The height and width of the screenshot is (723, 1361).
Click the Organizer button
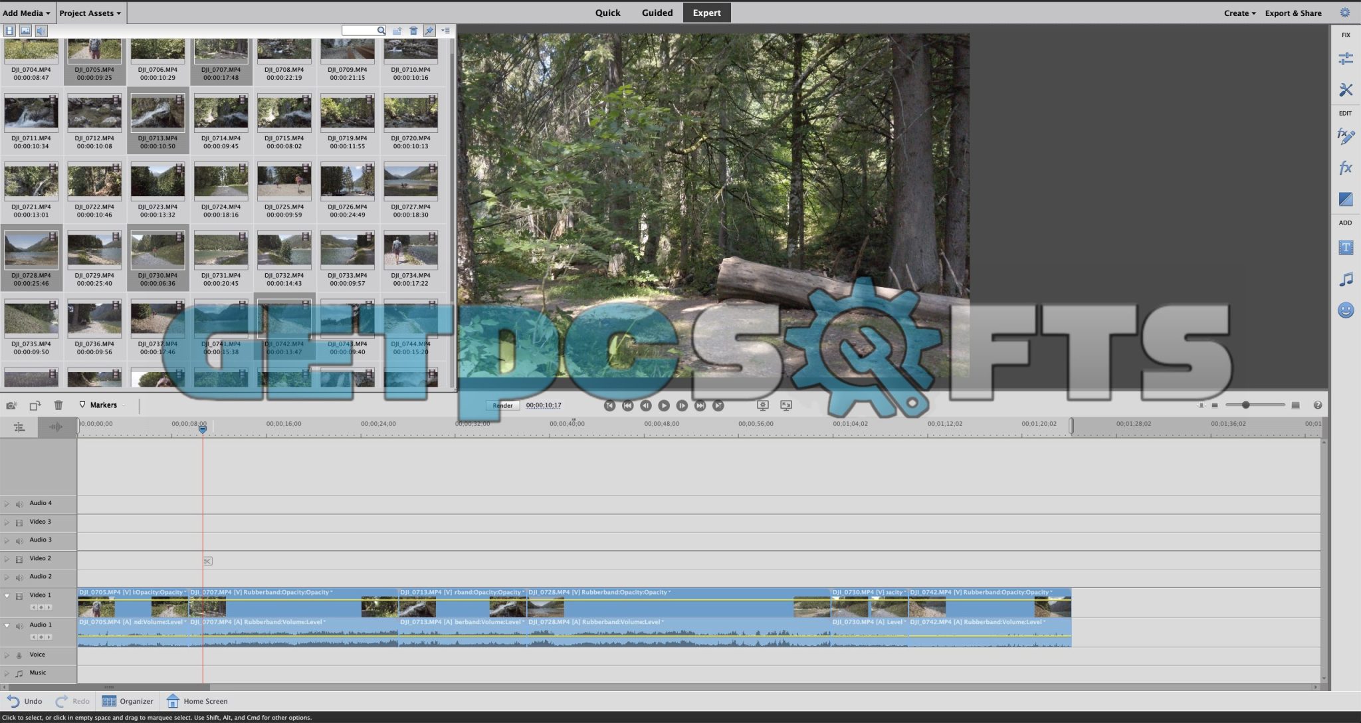click(128, 701)
